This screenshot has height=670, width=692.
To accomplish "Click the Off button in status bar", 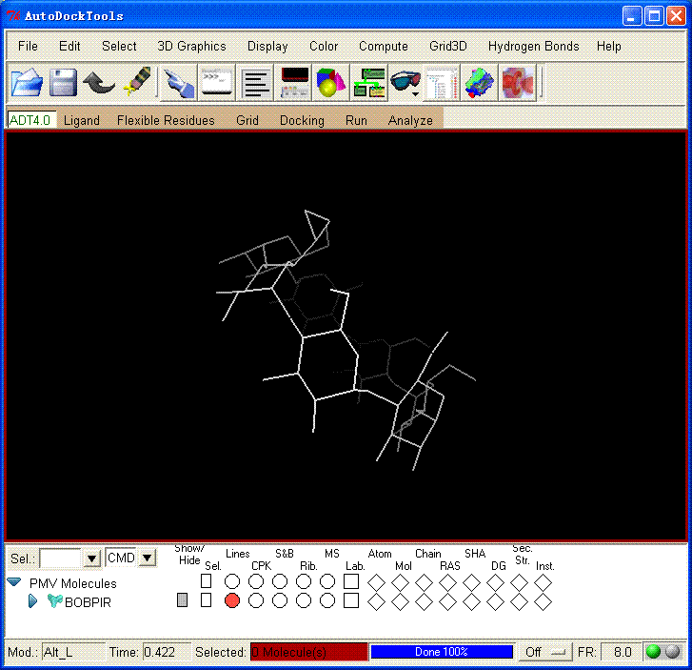I will click(544, 652).
